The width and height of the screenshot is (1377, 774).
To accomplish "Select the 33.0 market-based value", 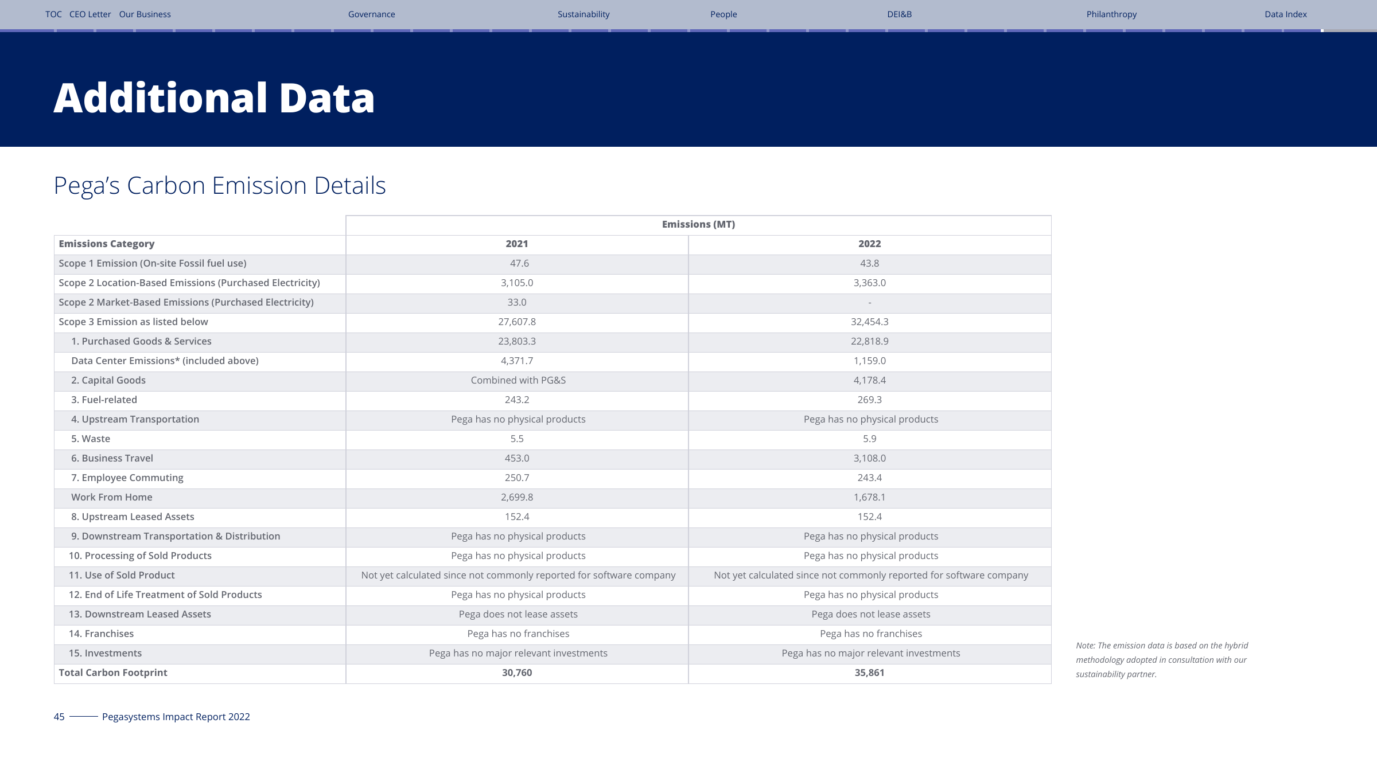I will 517,302.
